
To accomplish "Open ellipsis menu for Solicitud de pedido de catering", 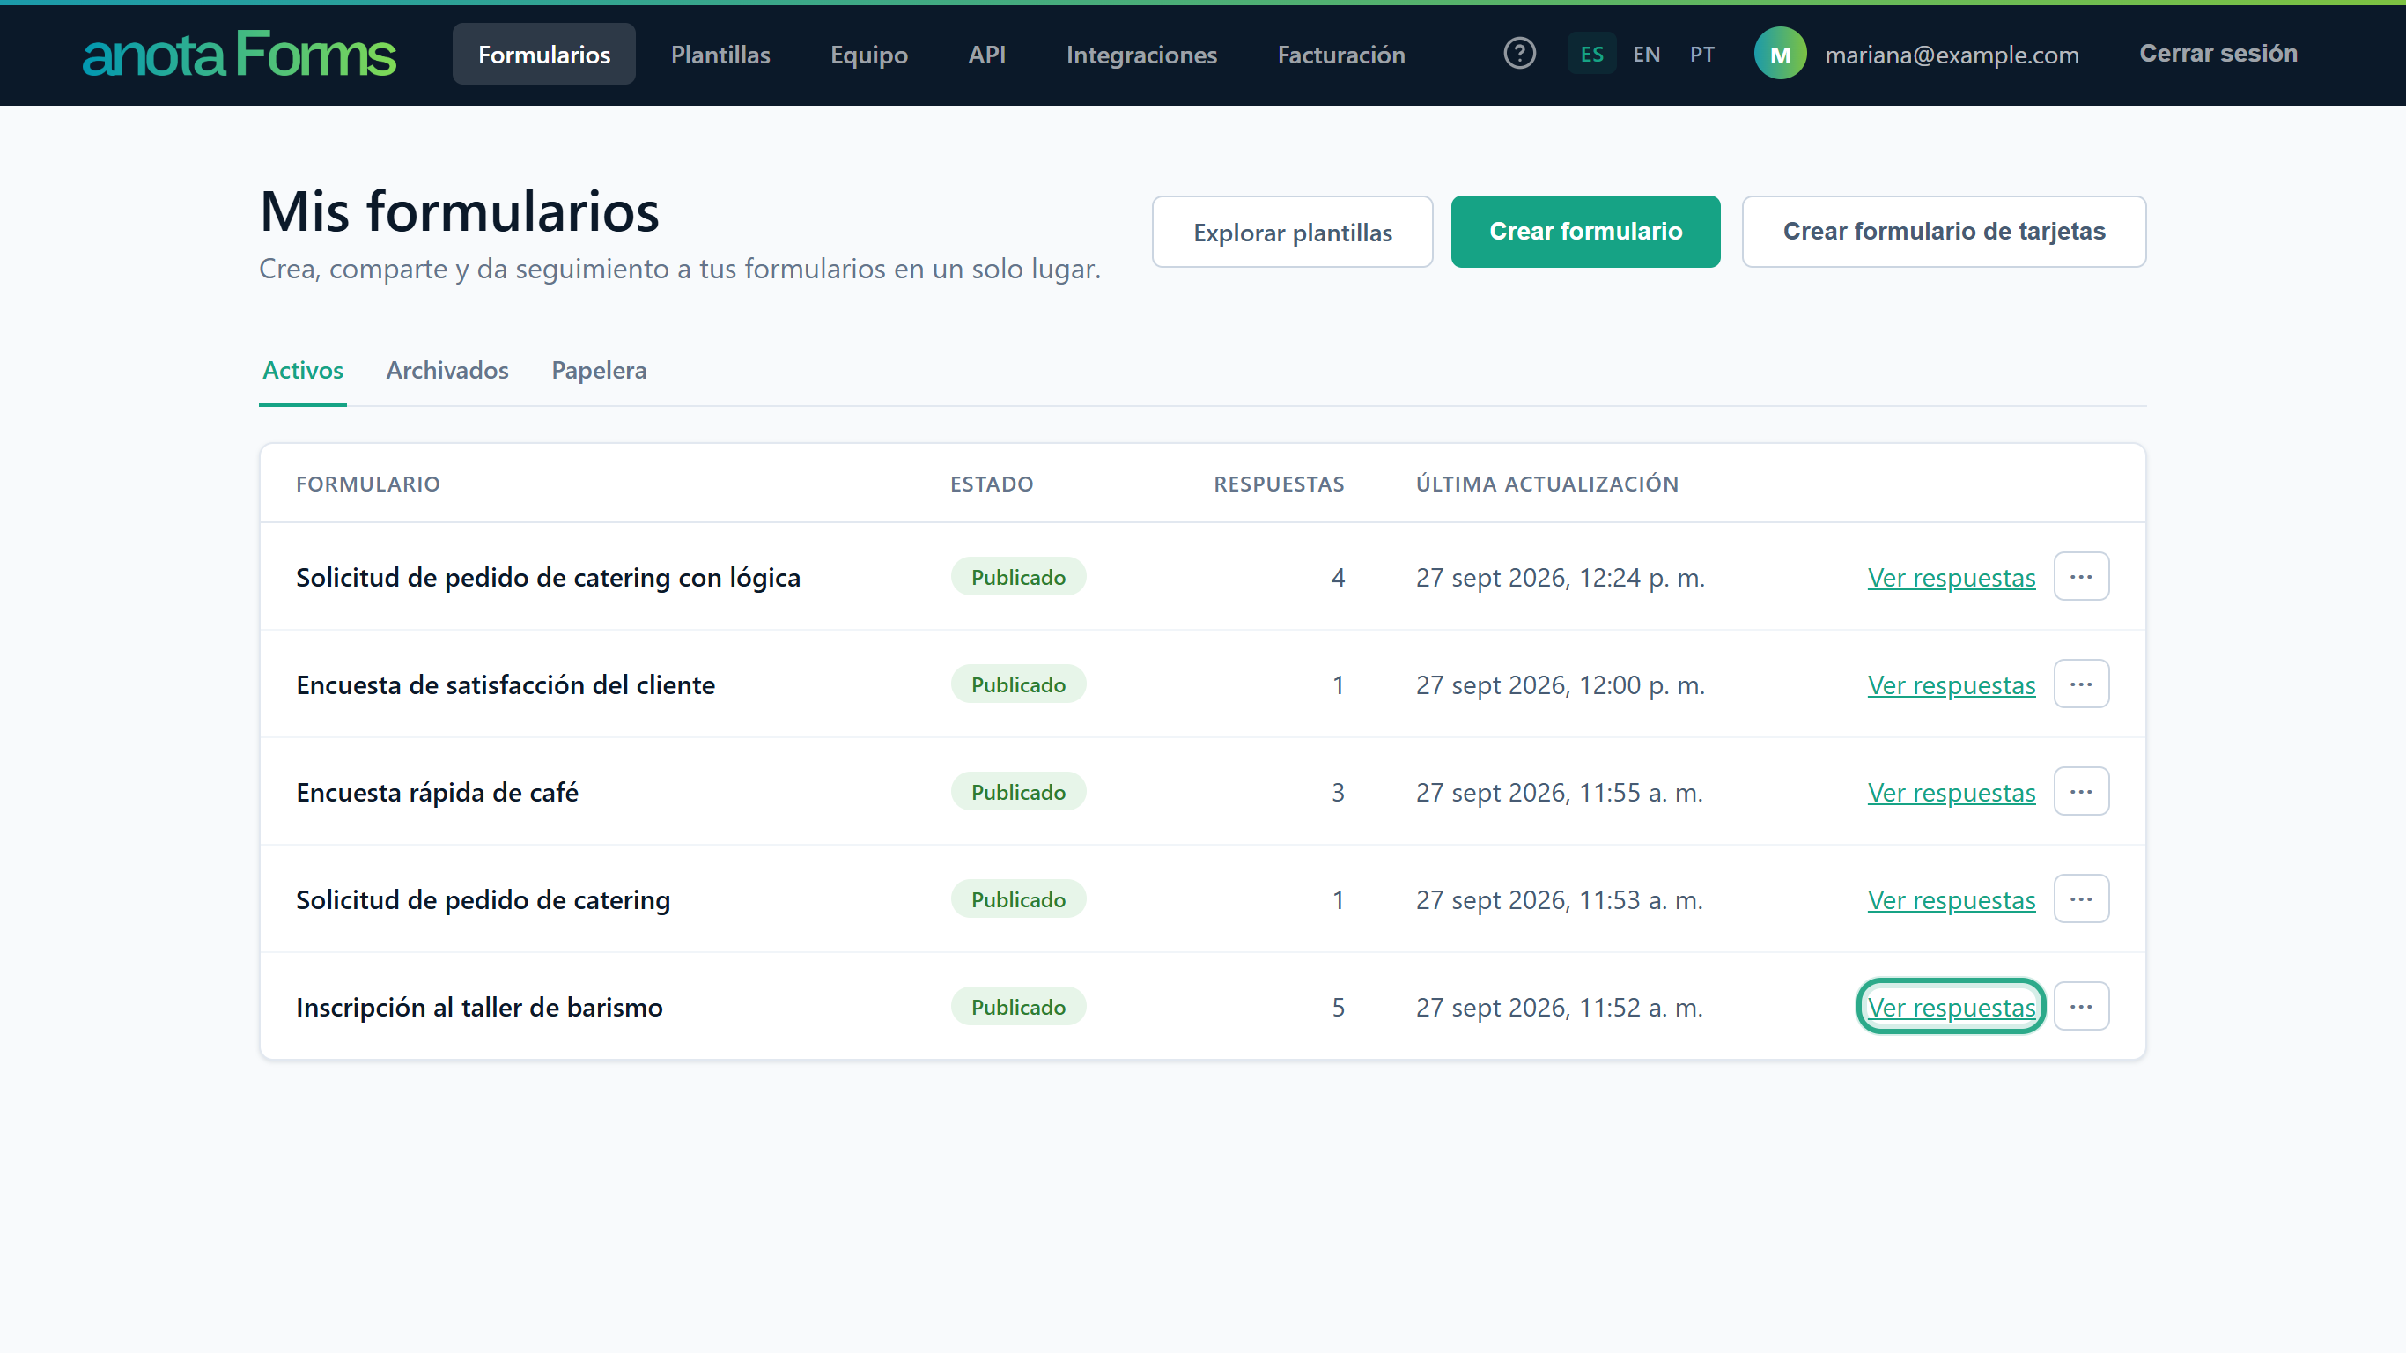I will point(2081,898).
